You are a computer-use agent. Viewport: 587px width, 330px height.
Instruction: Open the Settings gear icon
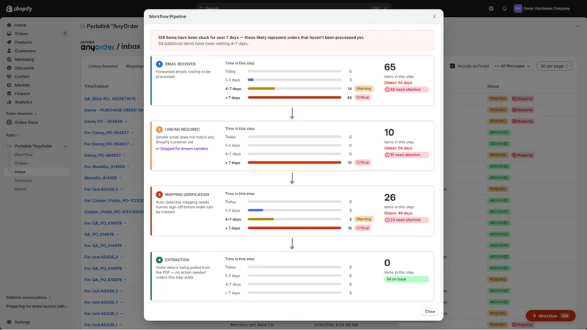[x=9, y=322]
